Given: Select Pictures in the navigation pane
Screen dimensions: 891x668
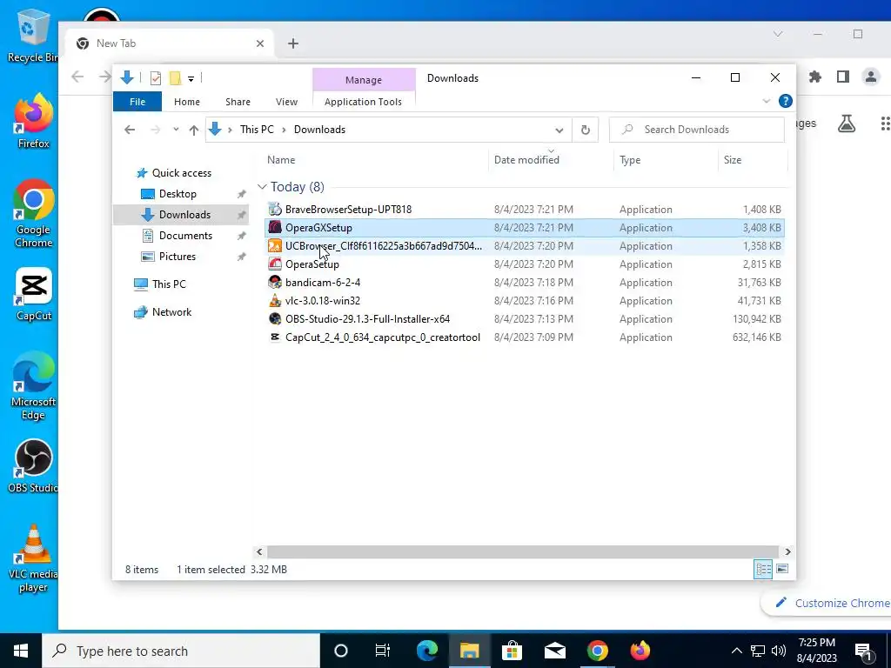Looking at the screenshot, I should [x=178, y=257].
